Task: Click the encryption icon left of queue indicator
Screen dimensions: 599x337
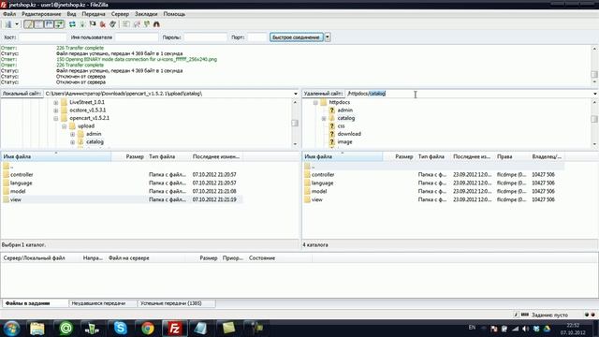Action: point(516,315)
